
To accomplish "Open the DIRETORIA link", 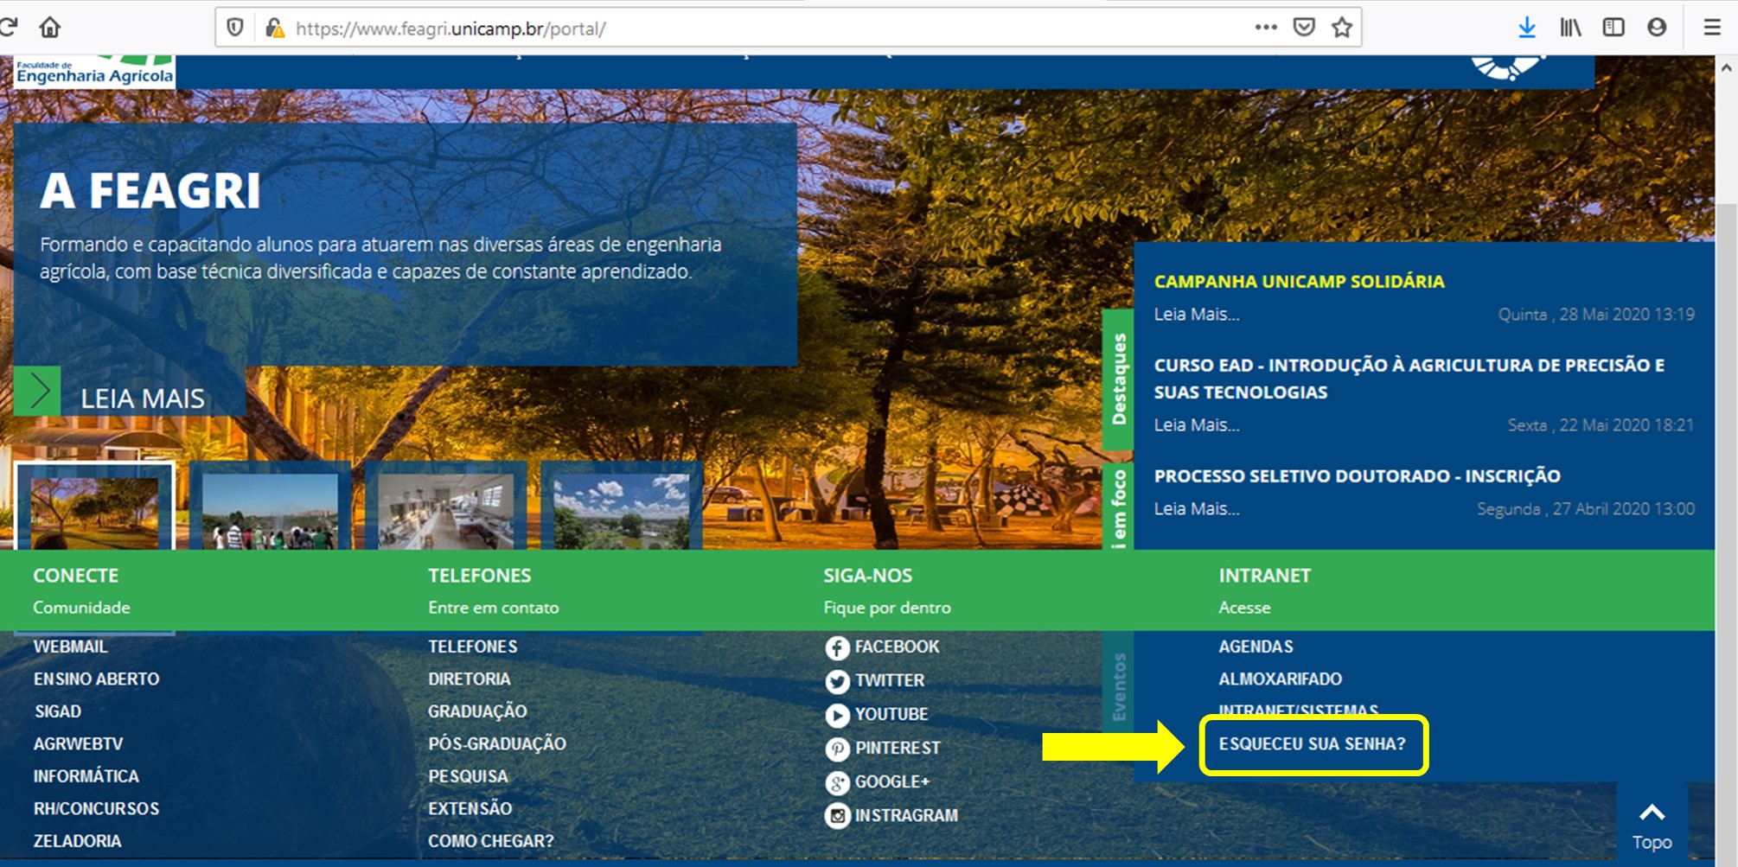I will tap(469, 679).
